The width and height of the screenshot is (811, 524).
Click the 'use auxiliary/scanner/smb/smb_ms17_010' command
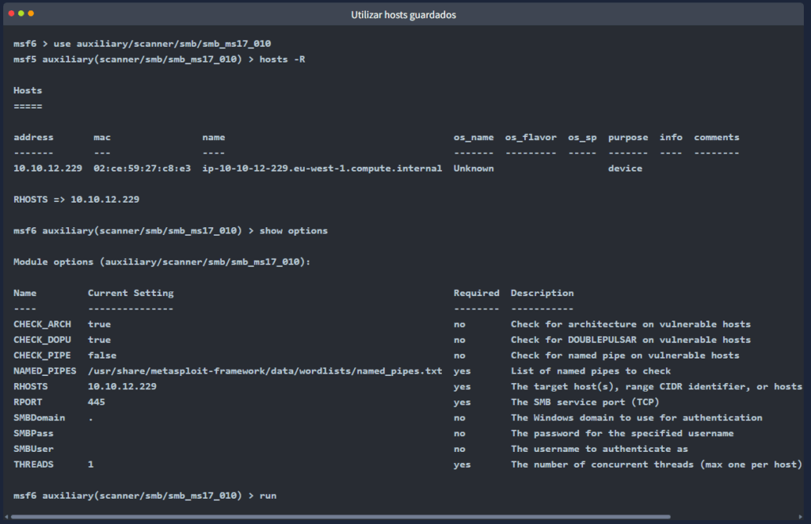point(162,44)
